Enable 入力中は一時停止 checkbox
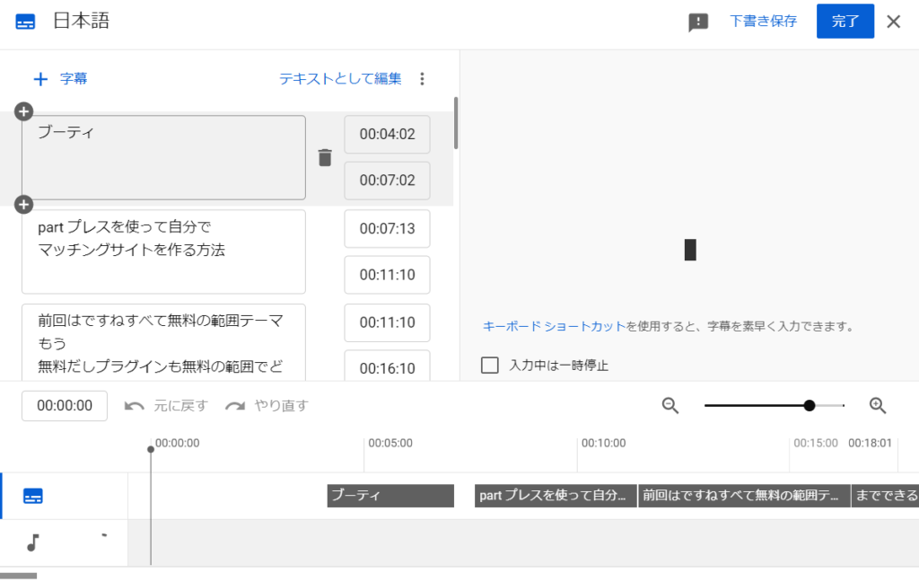The image size is (919, 582). pyautogui.click(x=490, y=365)
